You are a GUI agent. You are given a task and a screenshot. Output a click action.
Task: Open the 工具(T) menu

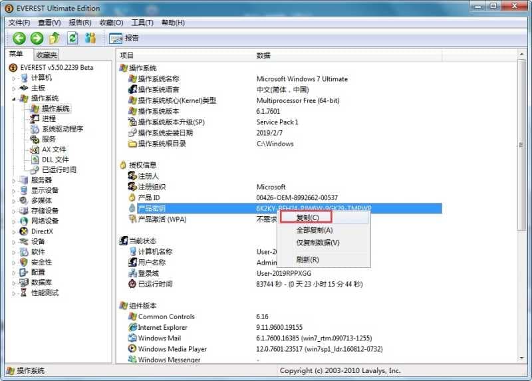tap(142, 23)
